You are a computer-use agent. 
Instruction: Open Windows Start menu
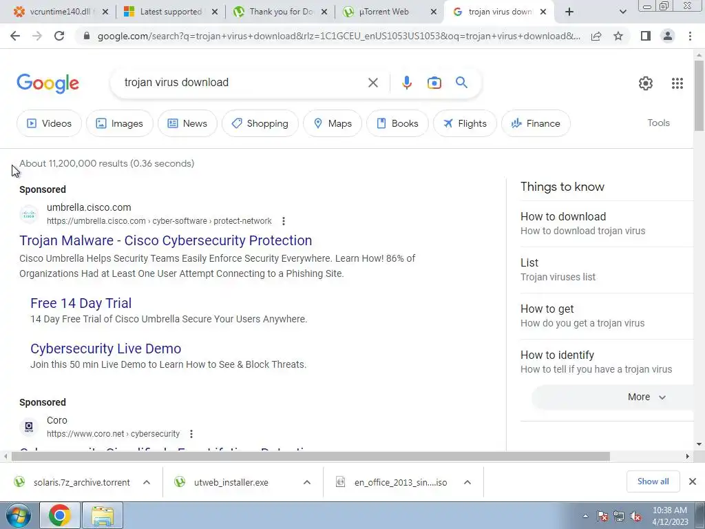click(x=19, y=515)
